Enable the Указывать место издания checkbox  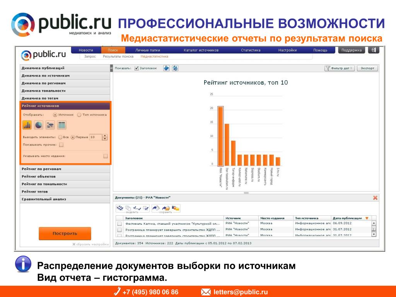[106, 156]
